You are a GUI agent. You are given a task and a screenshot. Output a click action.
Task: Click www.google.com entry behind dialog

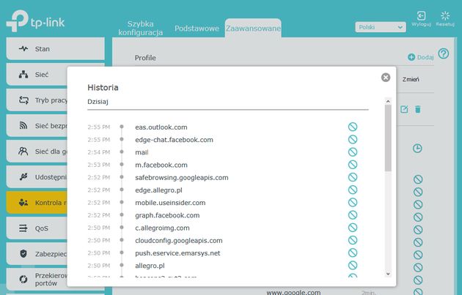coord(293,292)
